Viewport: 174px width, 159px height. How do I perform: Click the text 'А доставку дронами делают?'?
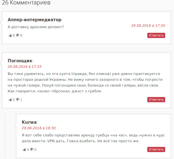tap(36, 27)
